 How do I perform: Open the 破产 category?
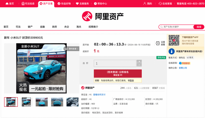(30, 27)
